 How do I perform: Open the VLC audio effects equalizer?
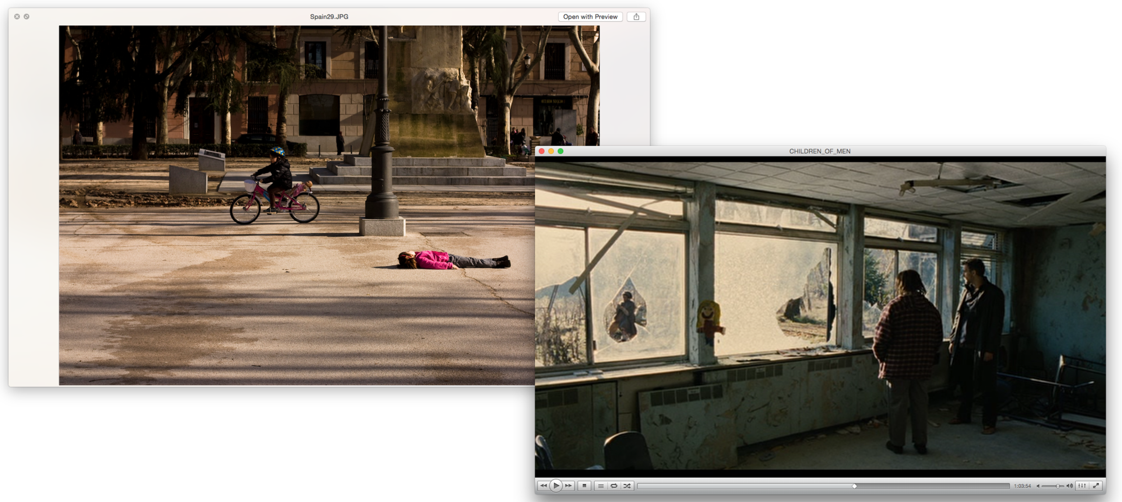pyautogui.click(x=1082, y=485)
